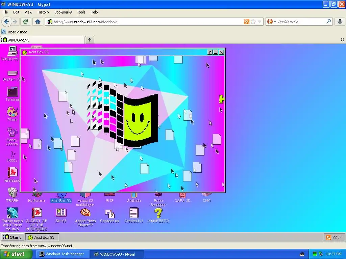Open the Downloads arrow button
Image resolution: width=346 pixels, height=259 pixels.
click(340, 22)
